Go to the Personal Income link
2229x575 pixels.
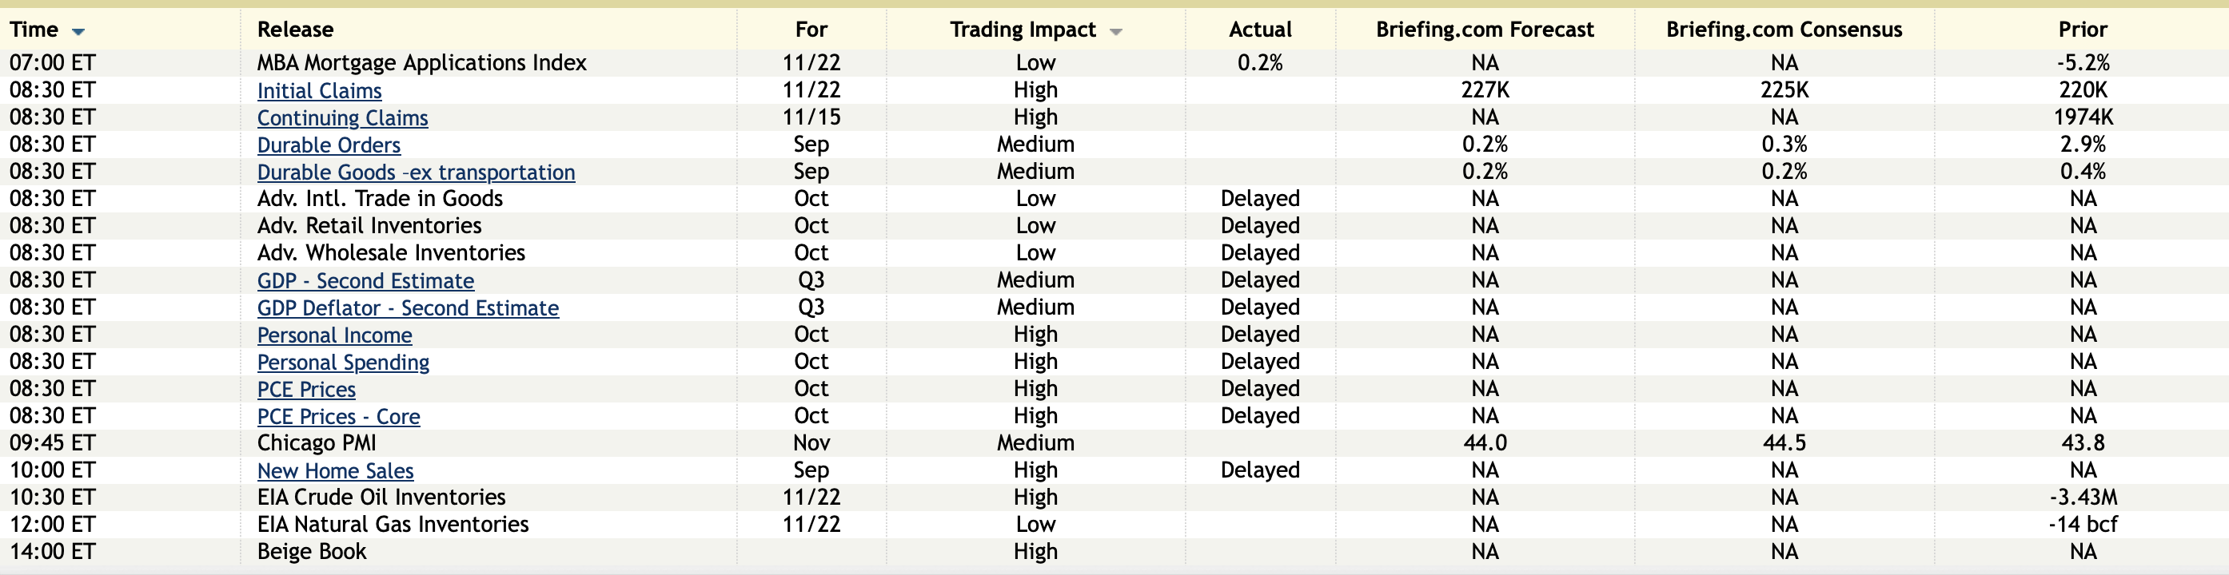coord(334,335)
